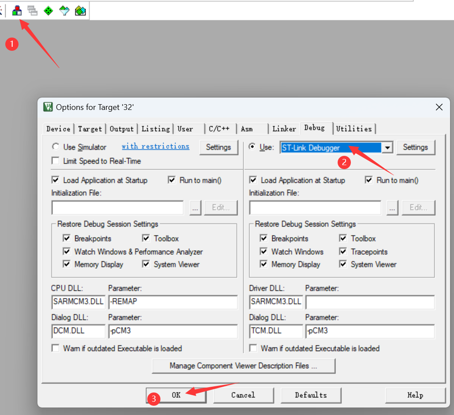454x415 pixels.
Task: Browse for ST-Link initialization file
Action: coord(392,207)
